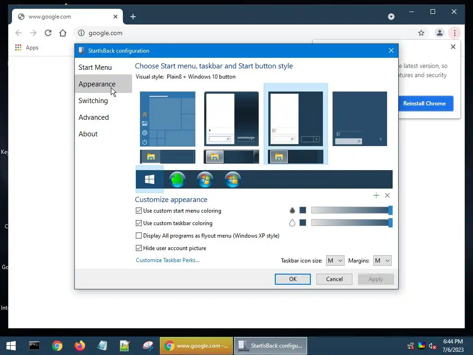Viewport: 473px width, 355px height.
Task: Click the outlined droplet icon for taskbar opacity
Action: pos(292,223)
